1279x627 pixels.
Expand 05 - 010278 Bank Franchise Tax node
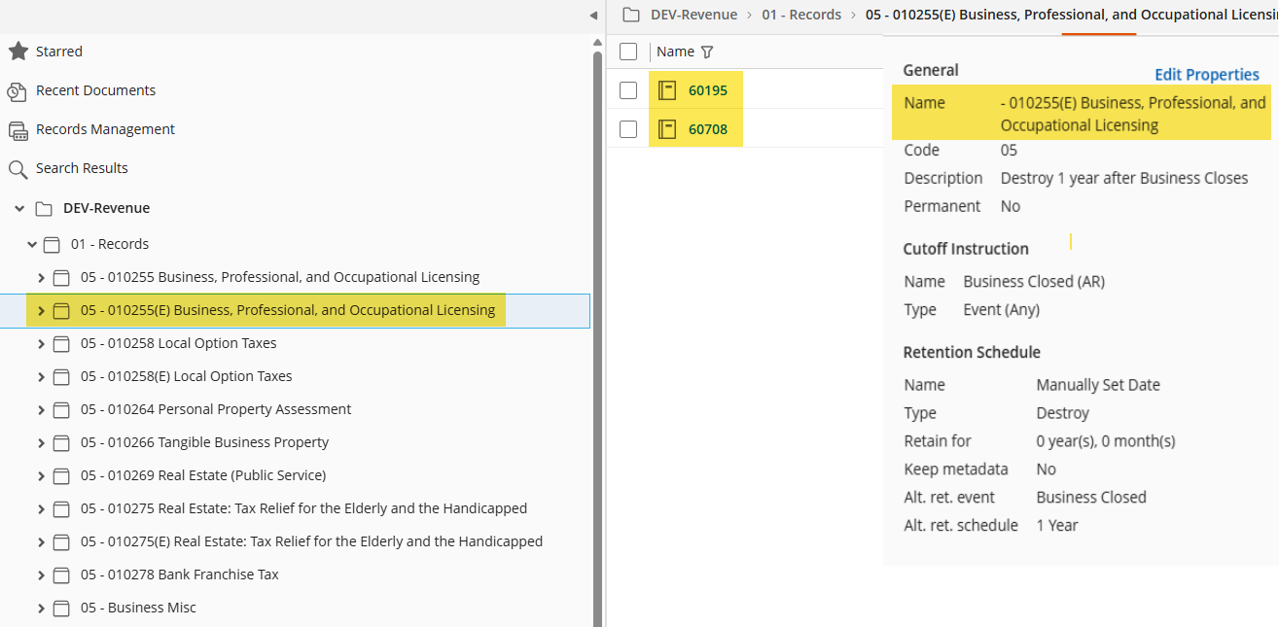(x=41, y=575)
